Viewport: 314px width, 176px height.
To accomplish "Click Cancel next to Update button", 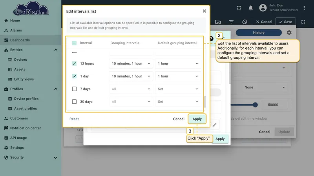I will pos(265,132).
